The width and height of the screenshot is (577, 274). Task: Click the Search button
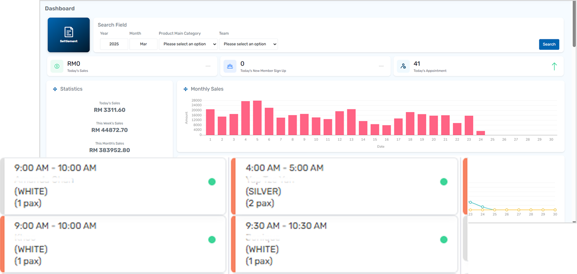pyautogui.click(x=549, y=44)
